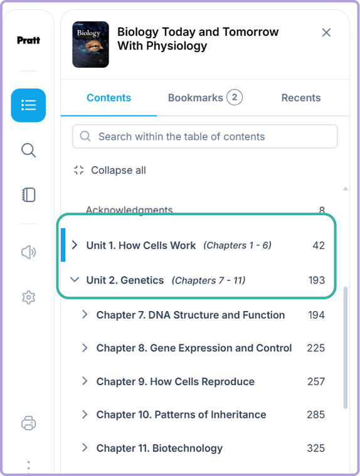Image resolution: width=360 pixels, height=476 pixels.
Task: Open the table of contents sidebar icon
Action: (x=28, y=105)
